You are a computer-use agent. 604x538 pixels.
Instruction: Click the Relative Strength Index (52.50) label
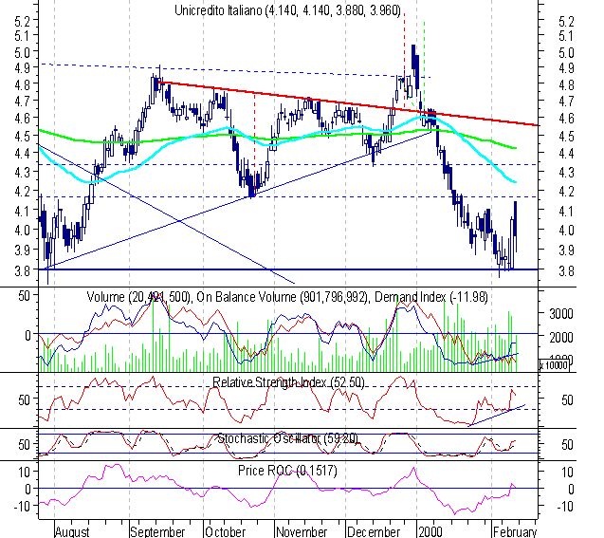(288, 382)
